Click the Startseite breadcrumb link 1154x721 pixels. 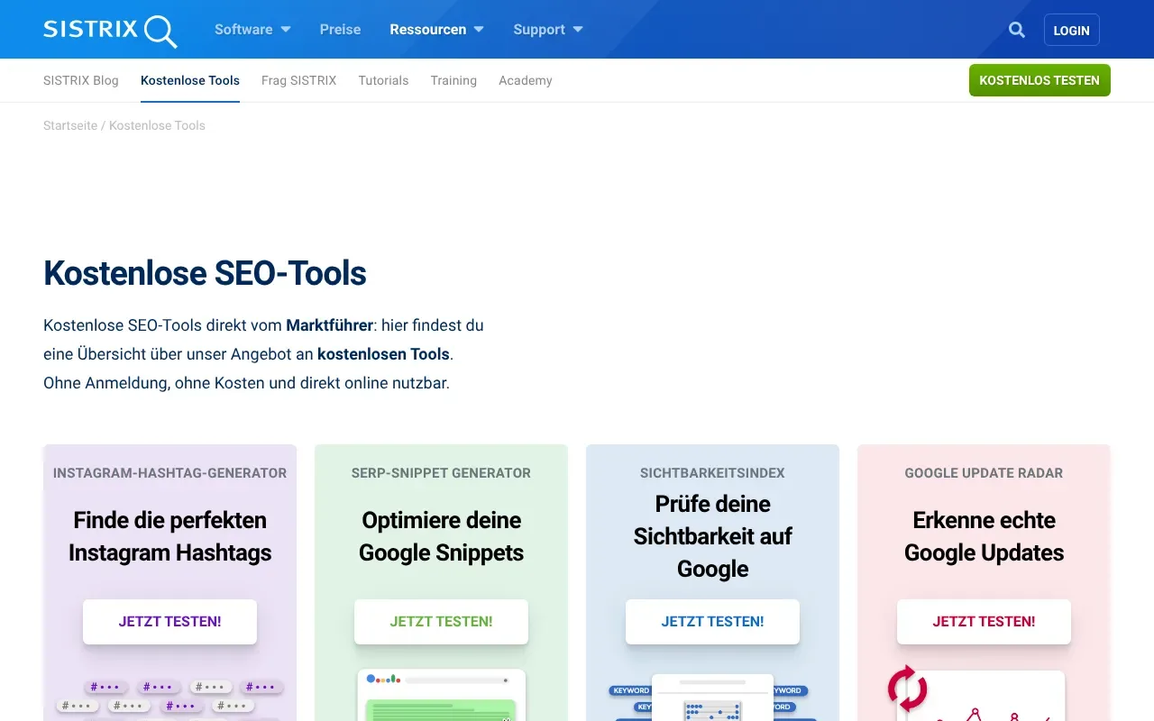pyautogui.click(x=69, y=125)
